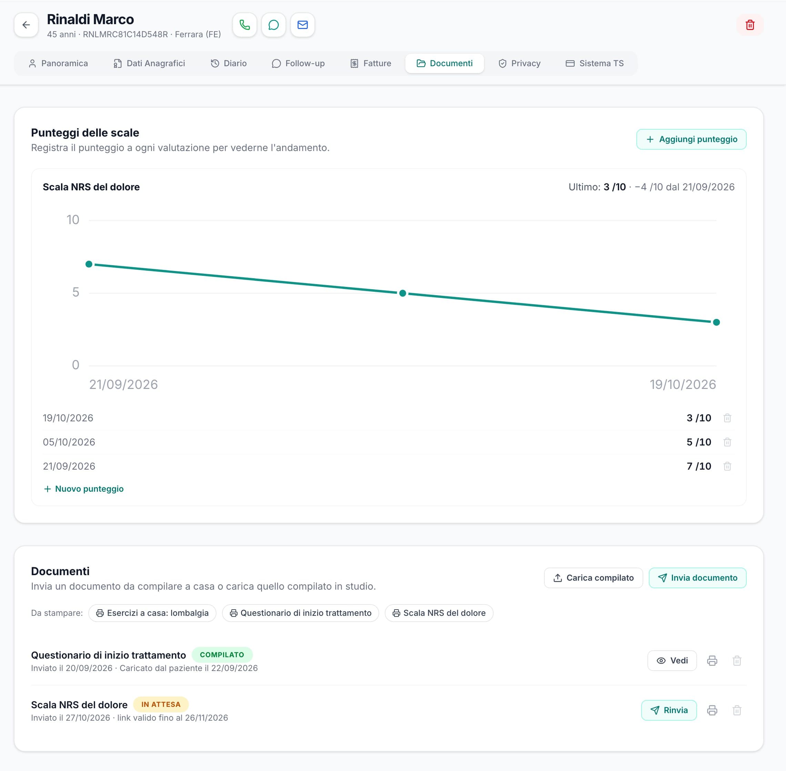Select the Documenti tab

pyautogui.click(x=445, y=63)
